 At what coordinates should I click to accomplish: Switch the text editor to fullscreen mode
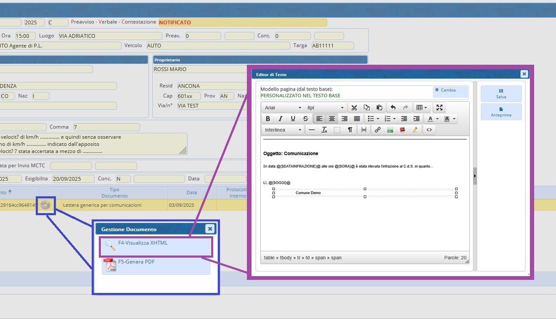point(440,108)
